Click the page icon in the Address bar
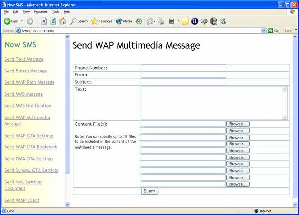This screenshot has width=299, height=215. coord(18,31)
